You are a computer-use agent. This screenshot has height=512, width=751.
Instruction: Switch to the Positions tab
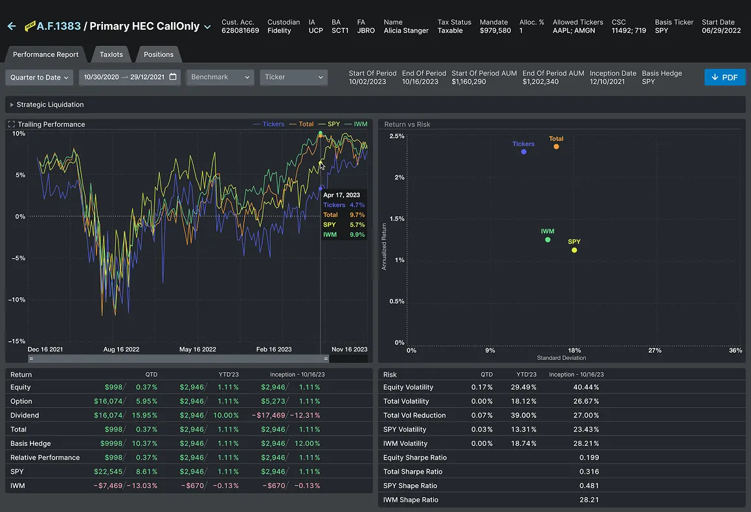coord(158,54)
